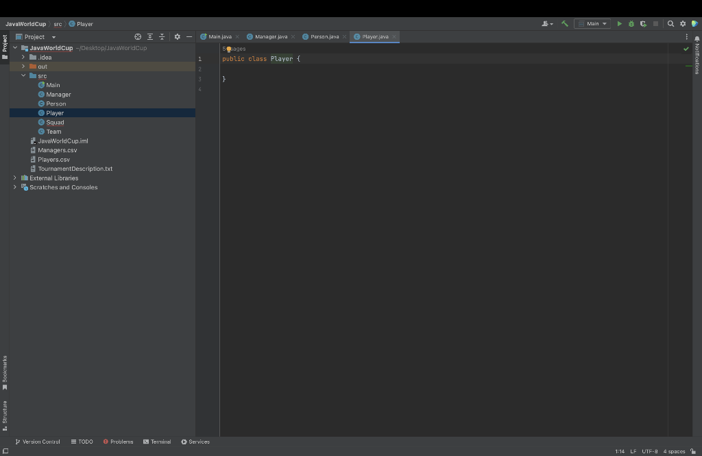Click Player breadcrumb in navigation bar
This screenshot has width=702, height=456.
pyautogui.click(x=81, y=24)
